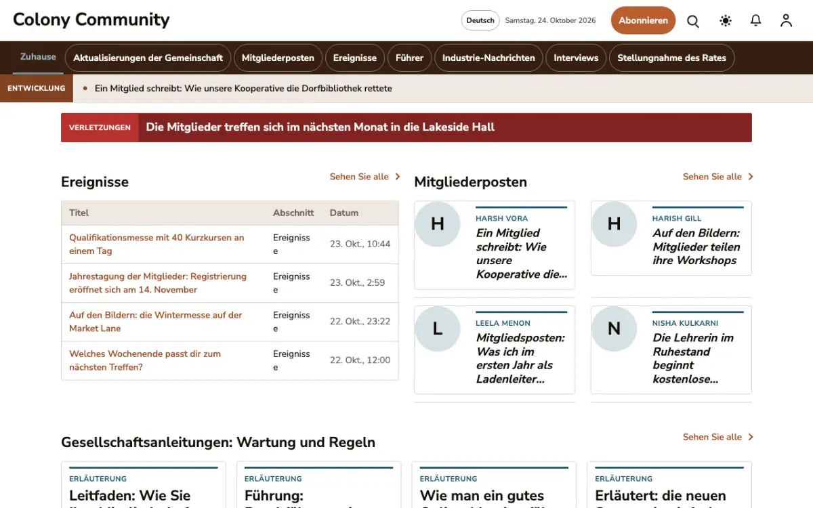Screen dimensions: 813x508
Task: Open Wintermesse auf der Market Lane article
Action: 156,321
